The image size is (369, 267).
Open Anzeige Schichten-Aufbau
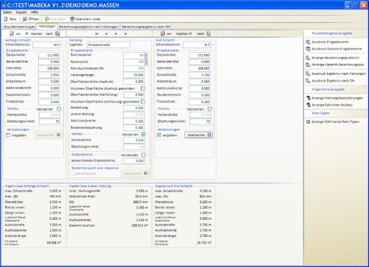click(329, 105)
